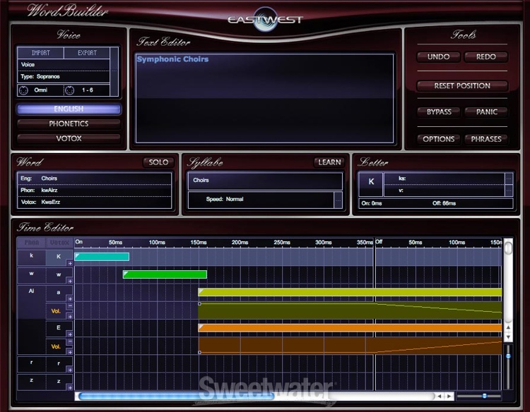Click the EXPORT button

tap(87, 53)
